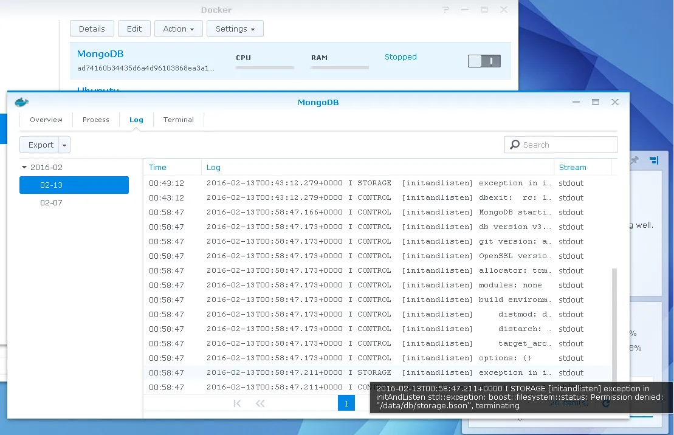Select the 00:58:47 STORAGE exception log row
This screenshot has height=435, width=674.
[377, 373]
